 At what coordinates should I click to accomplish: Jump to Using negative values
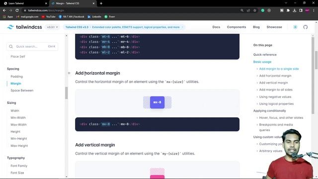pyautogui.click(x=275, y=97)
